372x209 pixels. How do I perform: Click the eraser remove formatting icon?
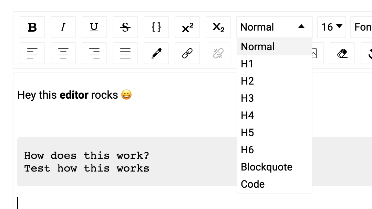point(342,53)
